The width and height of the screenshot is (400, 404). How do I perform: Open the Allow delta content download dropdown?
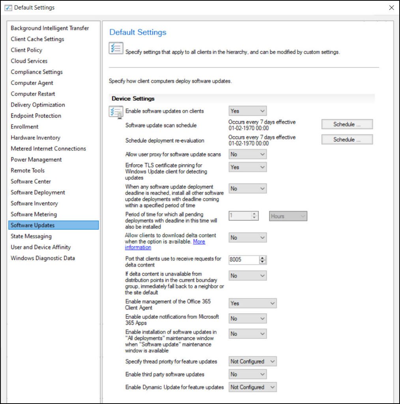click(x=247, y=238)
